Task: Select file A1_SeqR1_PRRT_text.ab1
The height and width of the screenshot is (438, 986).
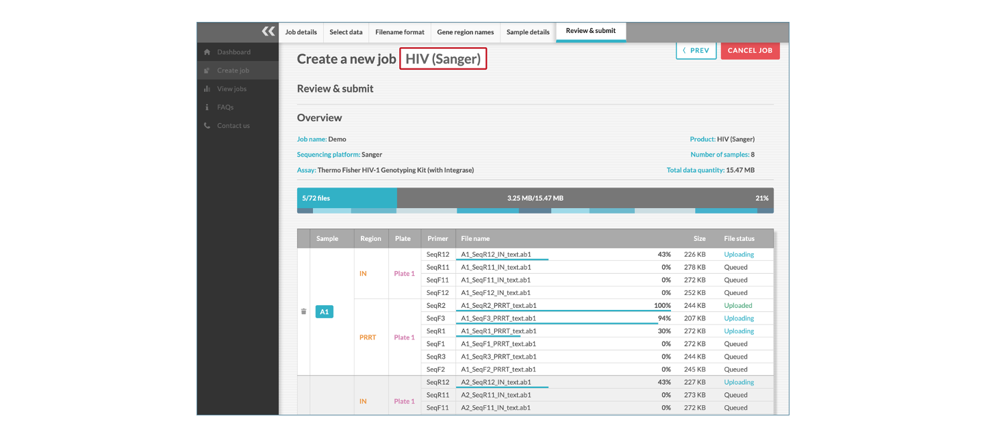Action: pyautogui.click(x=498, y=331)
